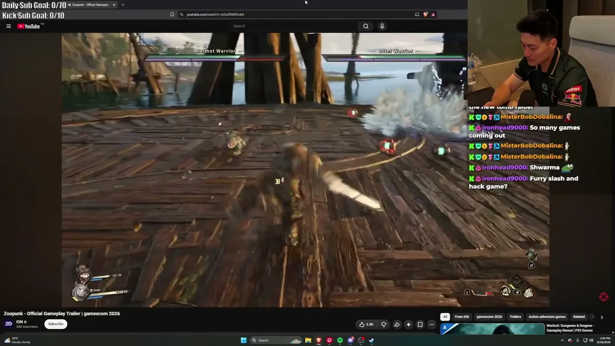Open volume settings in system tray
615x346 pixels.
pyautogui.click(x=591, y=340)
